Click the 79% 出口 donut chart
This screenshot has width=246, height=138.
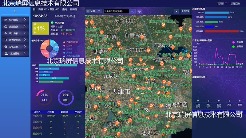[66, 98]
